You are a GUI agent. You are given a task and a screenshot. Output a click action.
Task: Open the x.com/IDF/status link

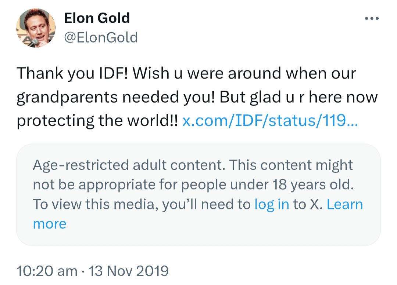tap(270, 121)
